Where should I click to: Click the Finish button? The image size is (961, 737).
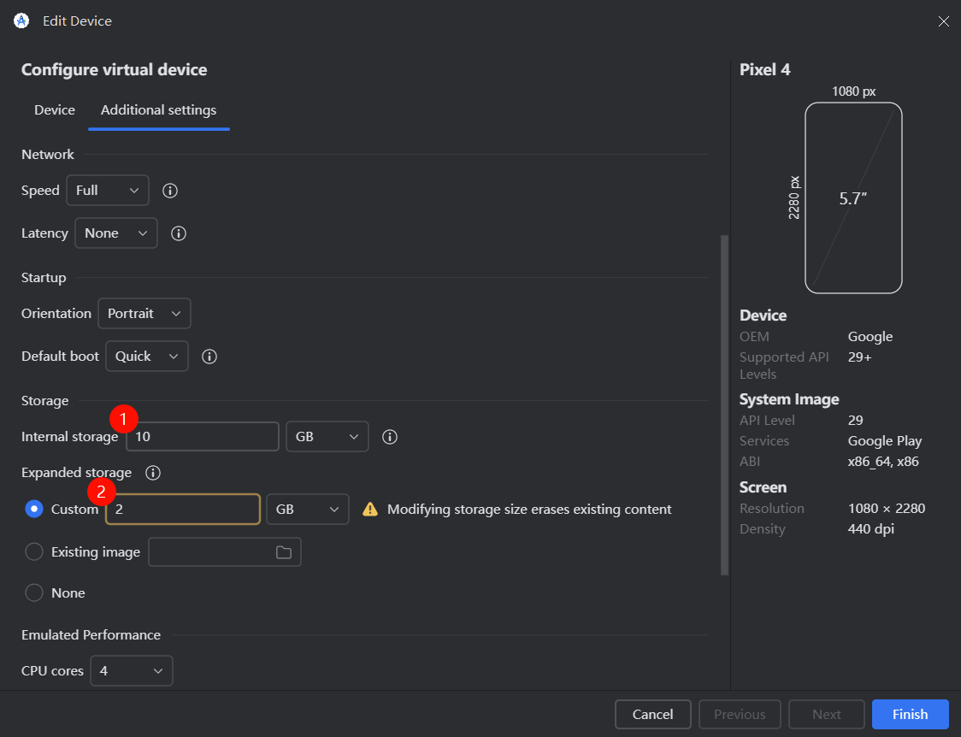(x=911, y=714)
